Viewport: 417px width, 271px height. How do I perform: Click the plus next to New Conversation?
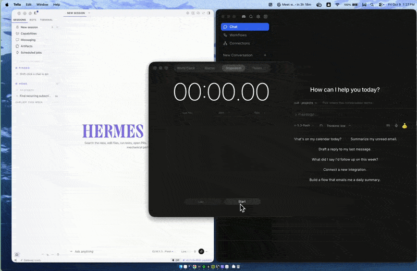coord(265,55)
